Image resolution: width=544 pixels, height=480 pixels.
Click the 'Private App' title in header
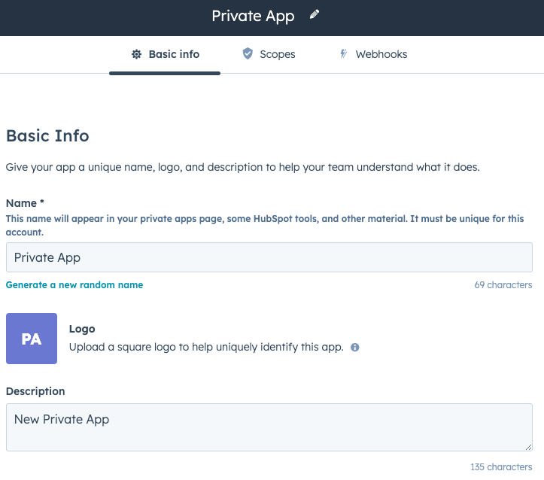click(x=253, y=16)
